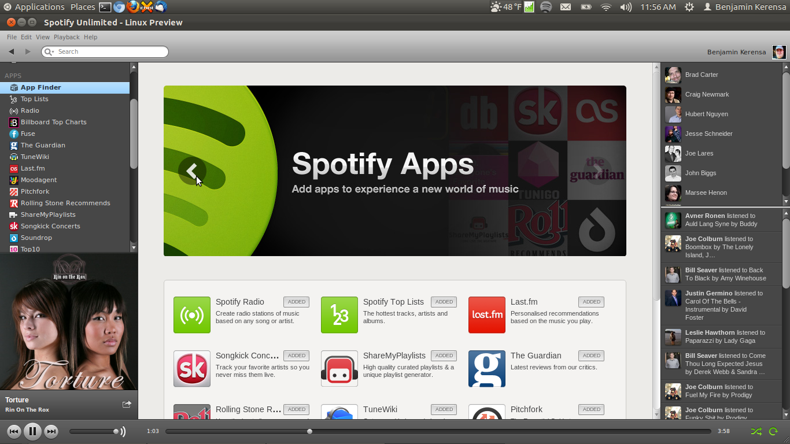The height and width of the screenshot is (444, 790).
Task: Open Avner Ronen's Auld Lang Syne activity
Action: tap(721, 220)
